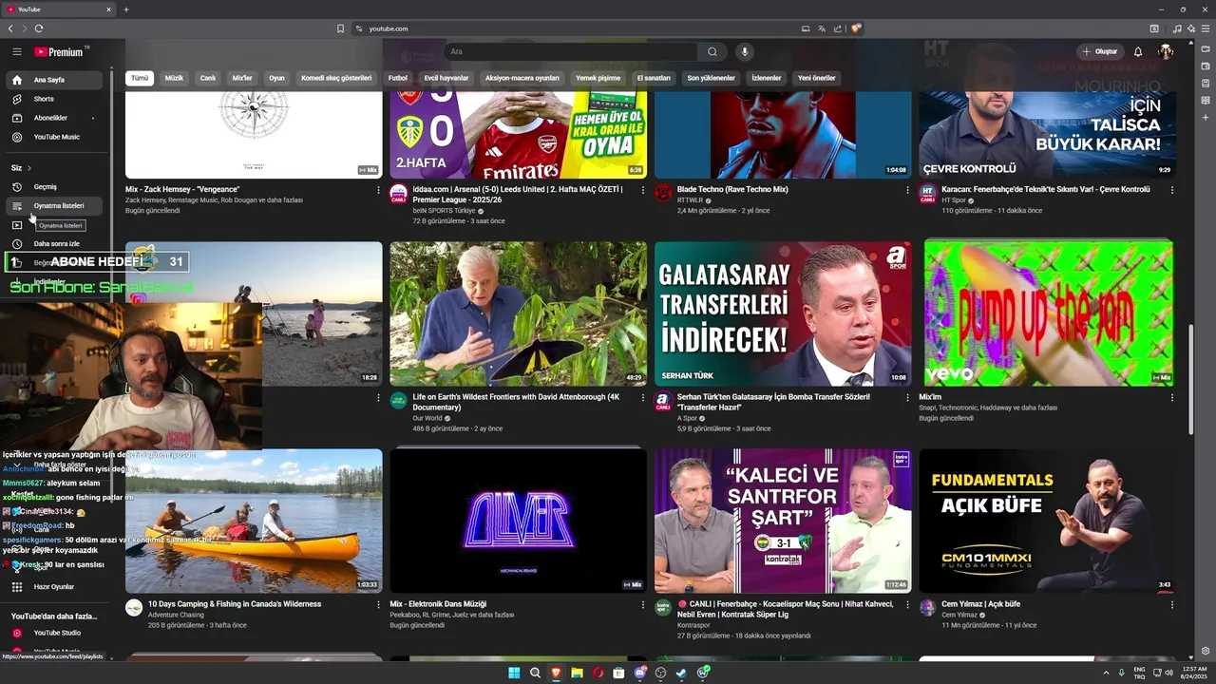Open more options for Canada camping video
The image size is (1216, 684).
tap(378, 604)
